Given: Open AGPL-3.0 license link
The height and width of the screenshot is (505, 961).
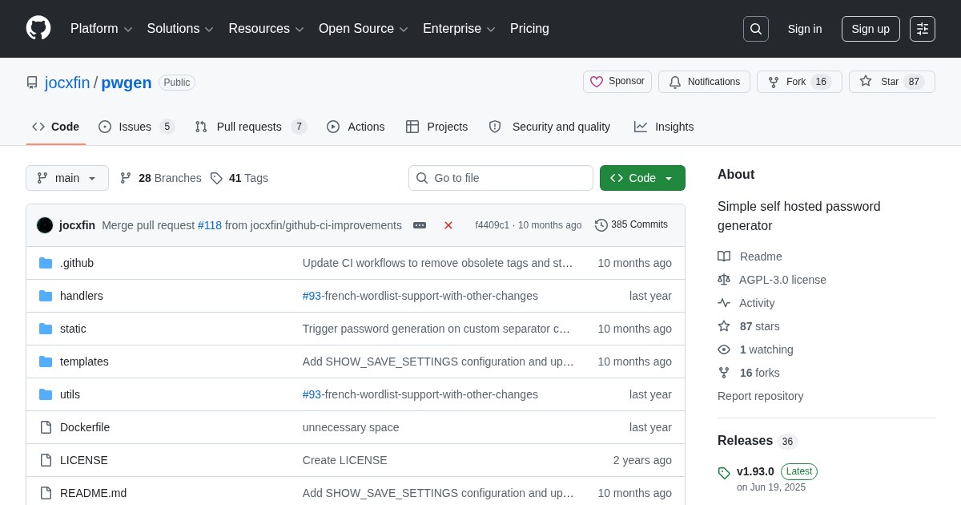Looking at the screenshot, I should pos(772,280).
